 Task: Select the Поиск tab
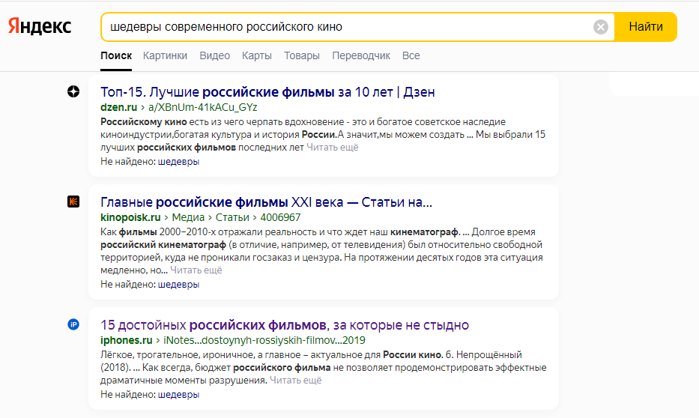(x=116, y=55)
